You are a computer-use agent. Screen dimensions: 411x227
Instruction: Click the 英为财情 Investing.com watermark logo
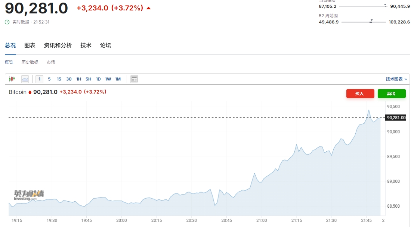(29, 195)
